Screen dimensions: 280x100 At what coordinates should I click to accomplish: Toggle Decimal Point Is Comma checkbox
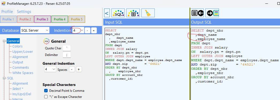(46, 91)
